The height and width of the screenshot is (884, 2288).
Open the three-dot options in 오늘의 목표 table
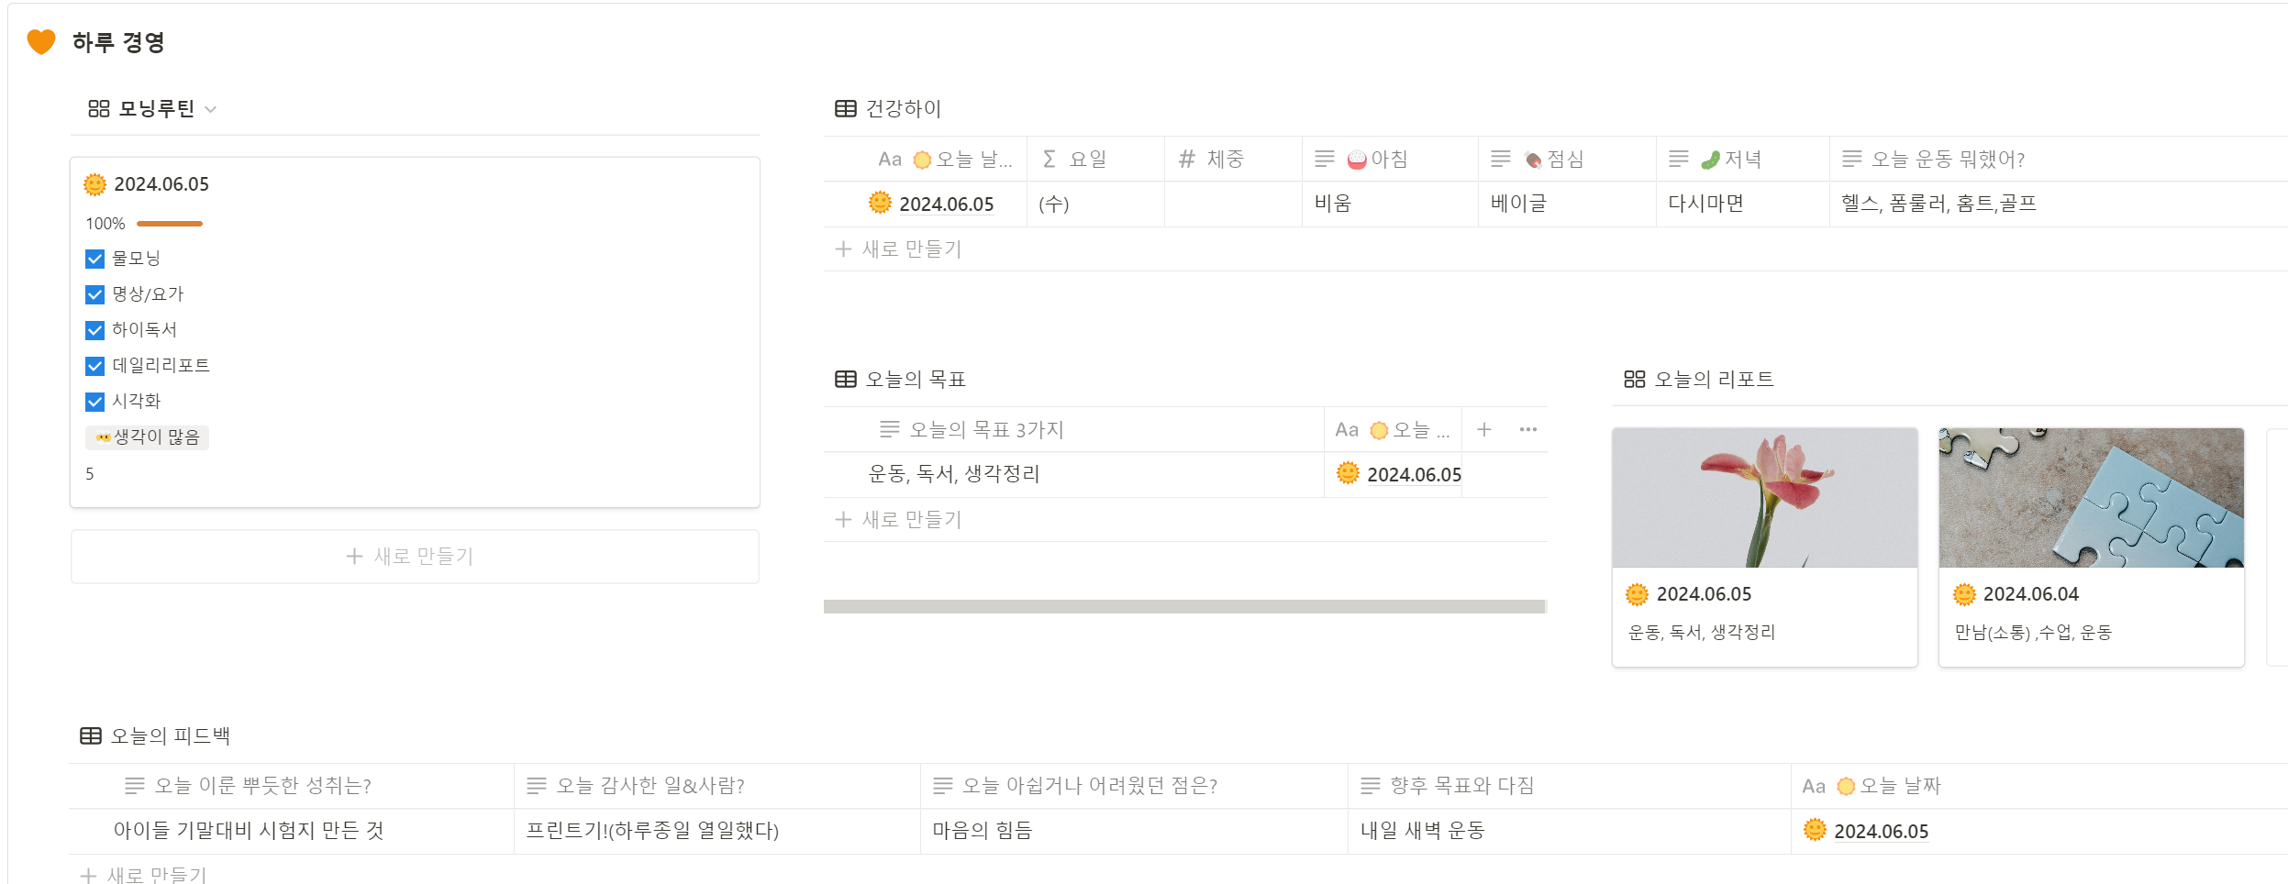[x=1528, y=429]
